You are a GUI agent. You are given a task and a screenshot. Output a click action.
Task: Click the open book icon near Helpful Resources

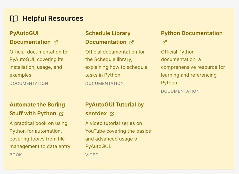[14, 19]
